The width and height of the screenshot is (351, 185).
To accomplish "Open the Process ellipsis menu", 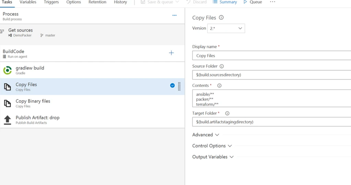I will click(175, 15).
